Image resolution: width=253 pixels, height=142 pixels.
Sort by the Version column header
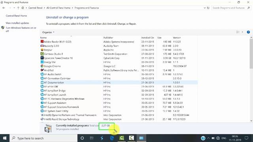pyautogui.click(x=185, y=37)
